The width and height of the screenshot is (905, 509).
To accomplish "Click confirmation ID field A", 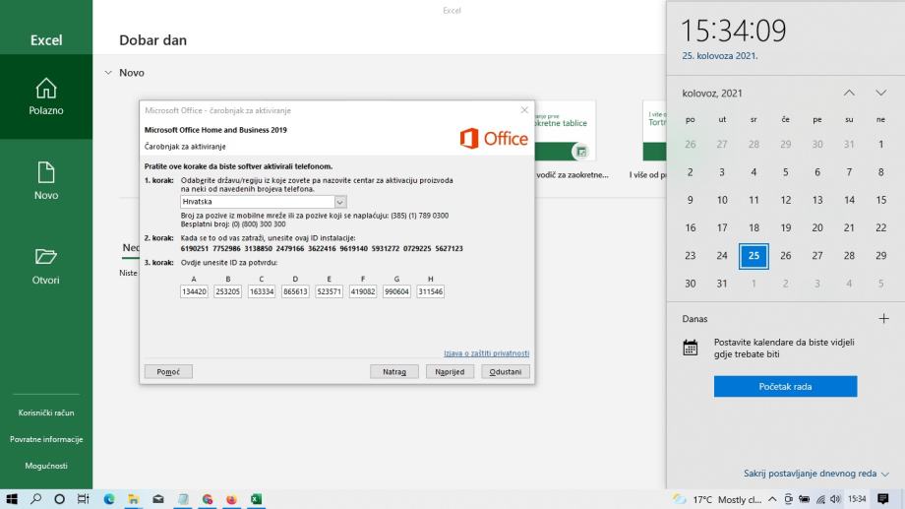I will [x=194, y=291].
